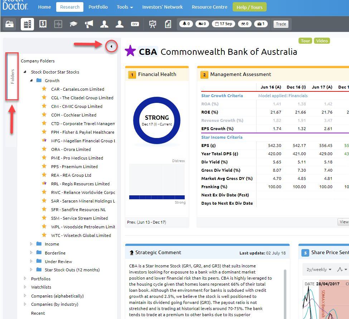Expand the Star Stock Outs folder triangle
This screenshot has height=319, width=349.
click(31, 270)
